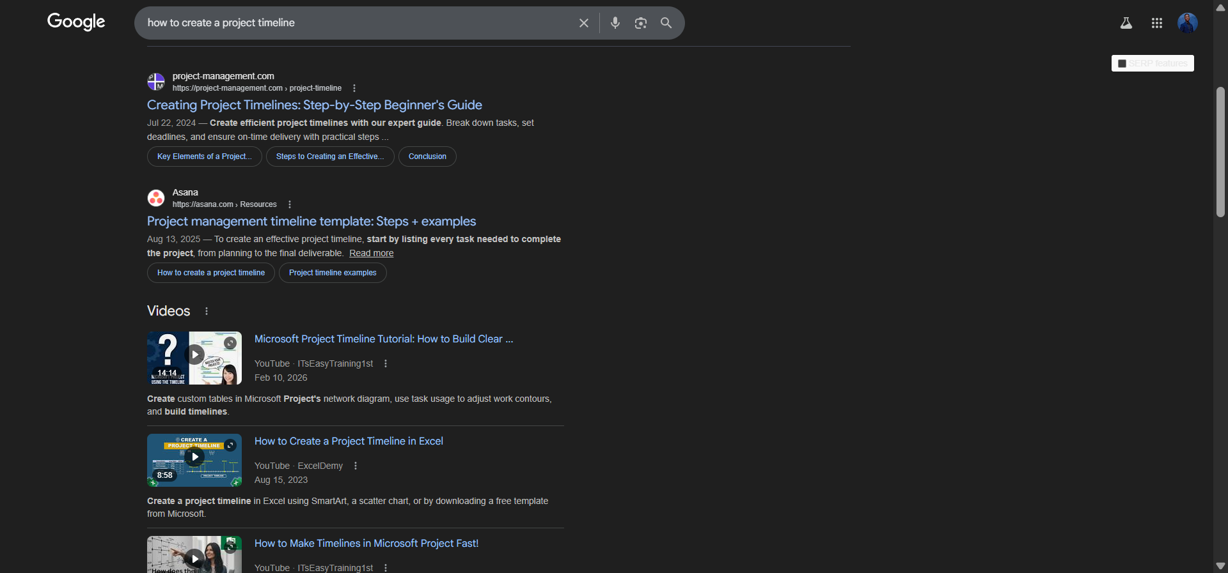Open Microsoft Project Timeline Tutorial video link

pyautogui.click(x=384, y=339)
